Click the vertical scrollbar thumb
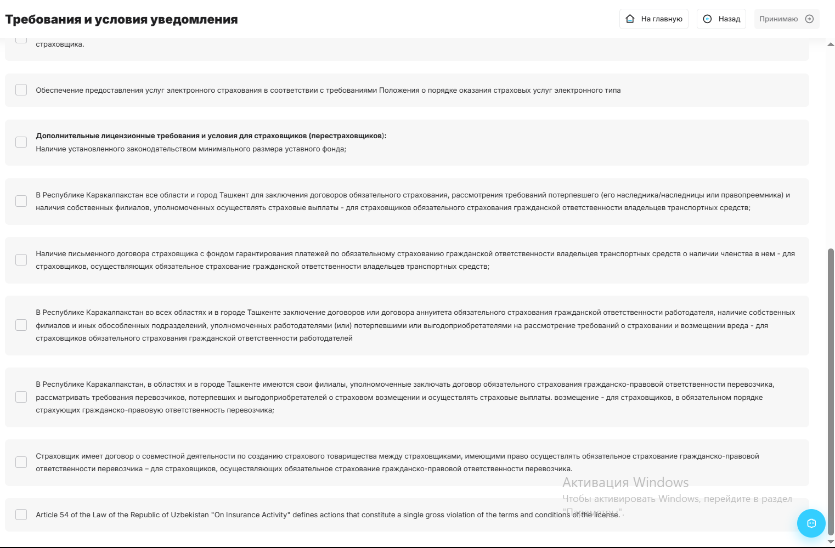 [831, 392]
